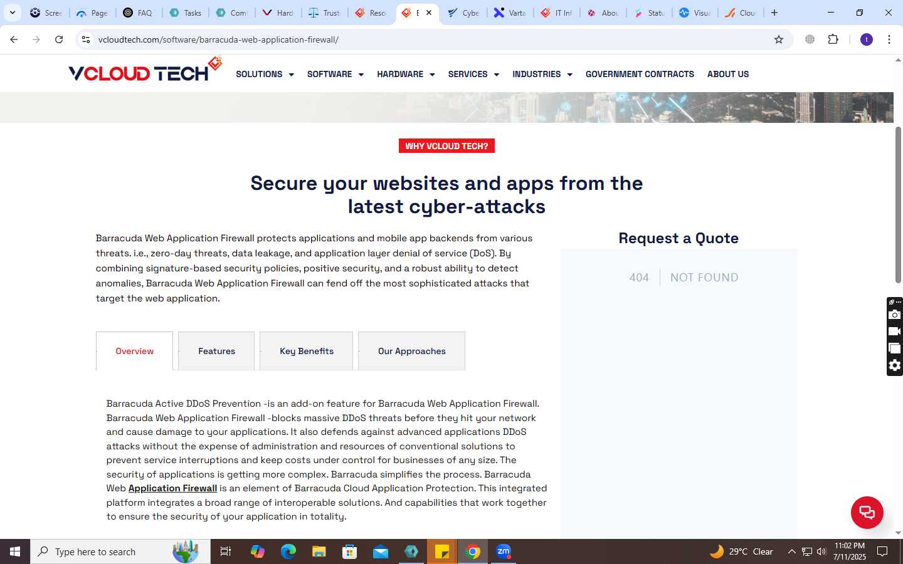The image size is (903, 564).
Task: Open GOVERNMENT CONTRACTS page
Action: (x=640, y=74)
